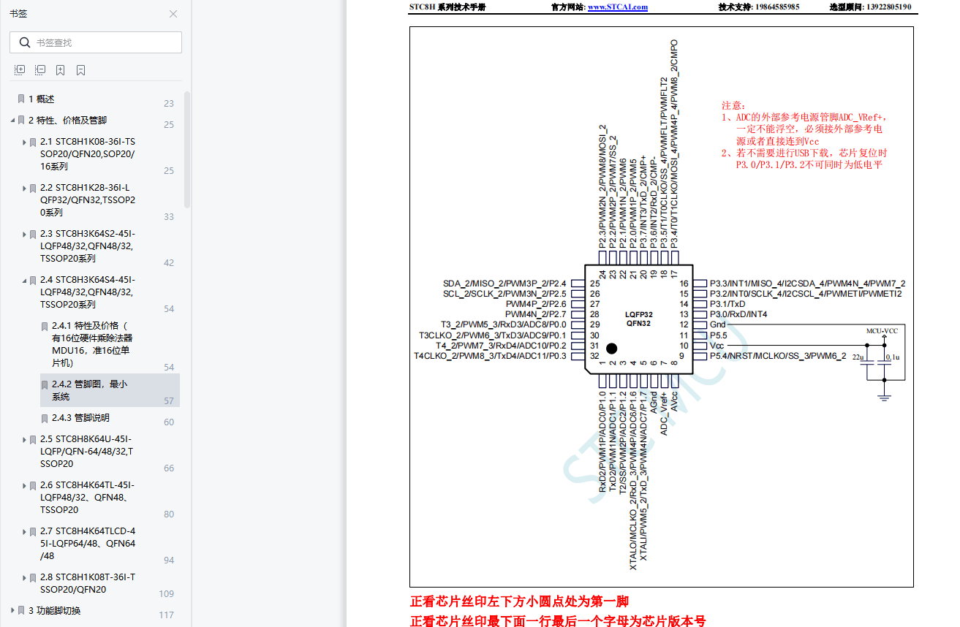Click the pin 1 dot marker on the chip
This screenshot has height=627, width=960.
tap(611, 349)
